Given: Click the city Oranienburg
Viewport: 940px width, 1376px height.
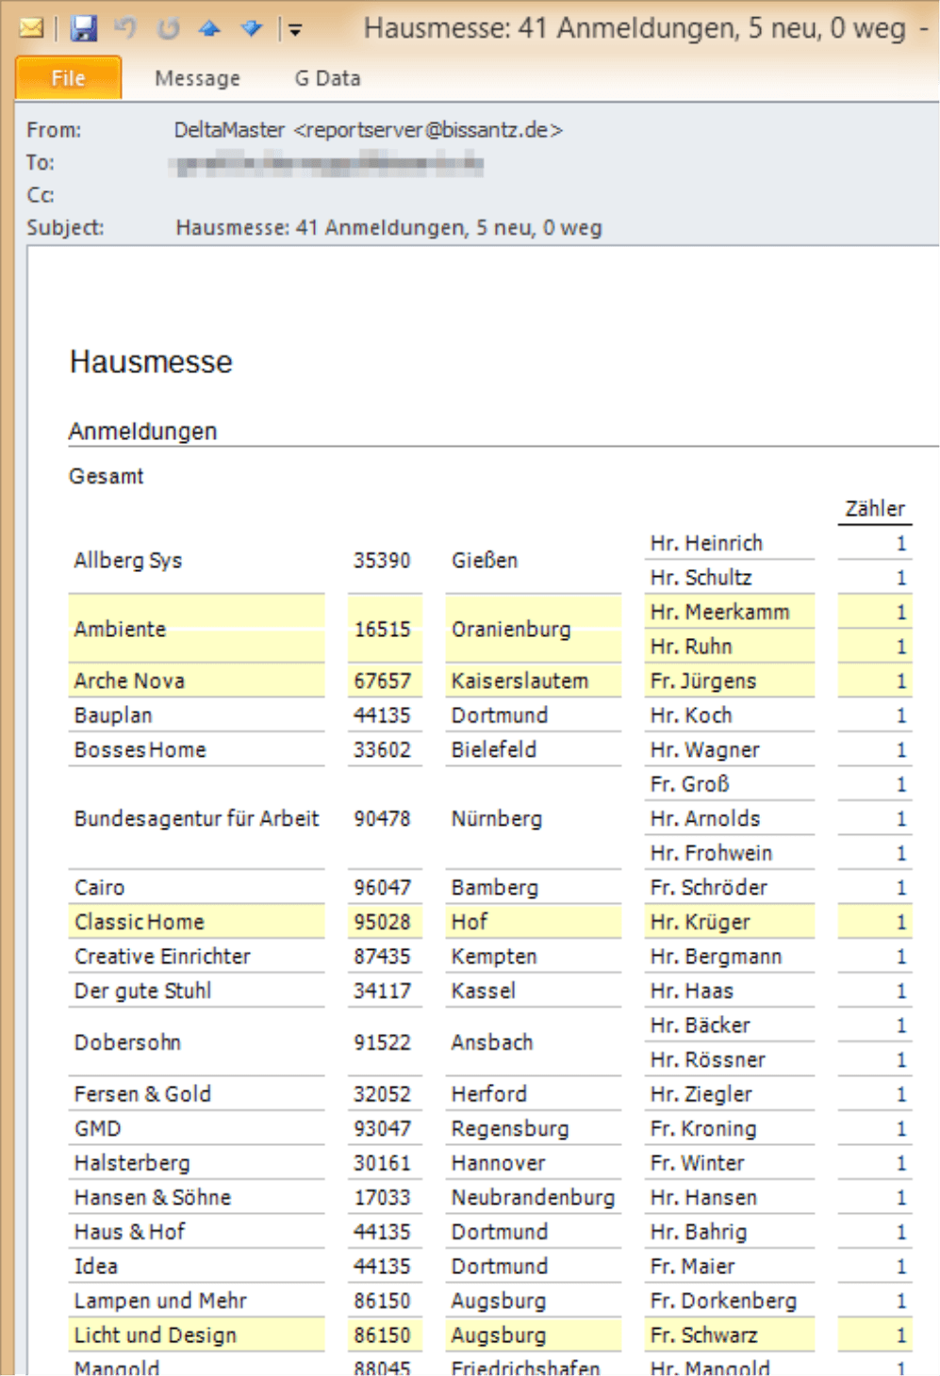Looking at the screenshot, I should 511,629.
